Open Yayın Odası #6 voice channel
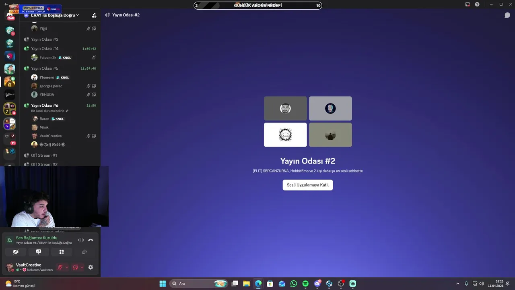 [x=45, y=105]
